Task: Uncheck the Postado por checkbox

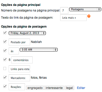Action: (5, 42)
